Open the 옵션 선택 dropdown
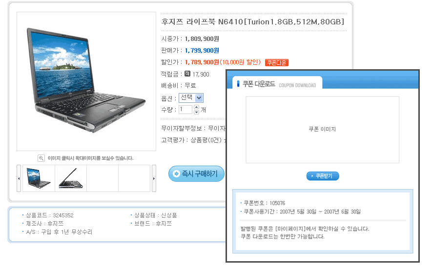The width and height of the screenshot is (432, 268). pyautogui.click(x=191, y=97)
